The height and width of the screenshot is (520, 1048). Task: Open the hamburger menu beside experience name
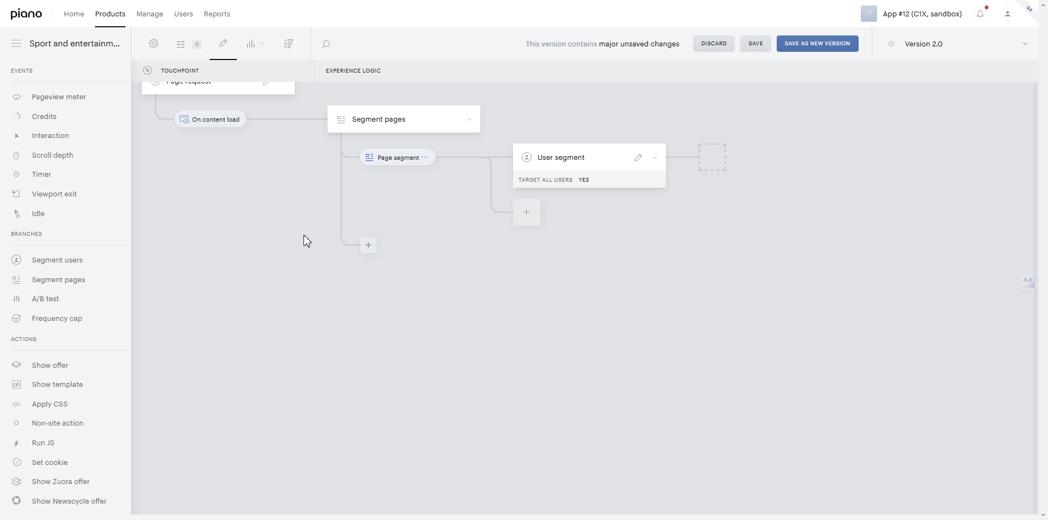pos(16,44)
